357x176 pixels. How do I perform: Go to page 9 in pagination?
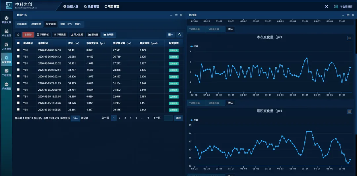[x=148, y=118]
